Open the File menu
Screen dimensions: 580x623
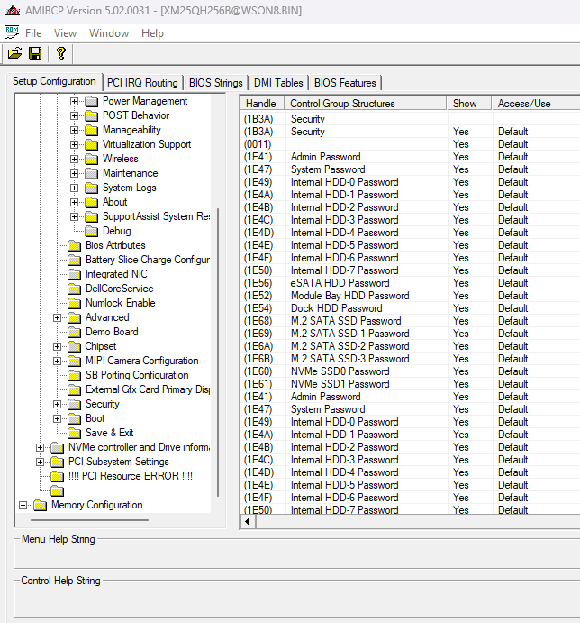pyautogui.click(x=33, y=33)
